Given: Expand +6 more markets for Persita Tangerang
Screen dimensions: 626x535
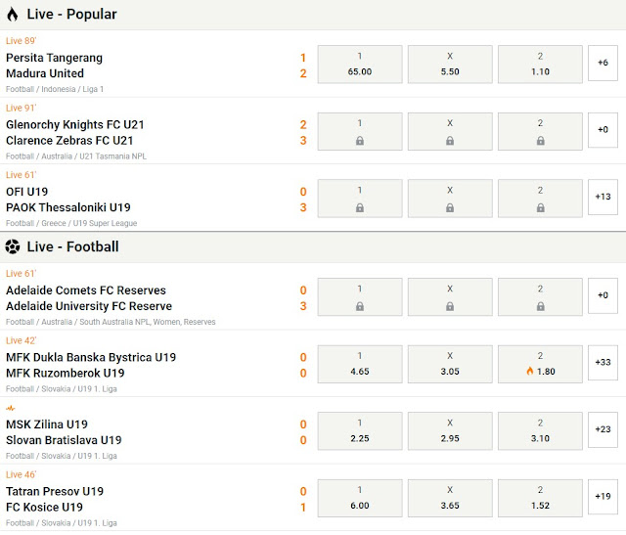Looking at the screenshot, I should coord(603,65).
